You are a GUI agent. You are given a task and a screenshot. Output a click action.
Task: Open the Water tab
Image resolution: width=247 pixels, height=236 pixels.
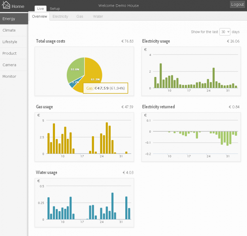click(x=98, y=17)
